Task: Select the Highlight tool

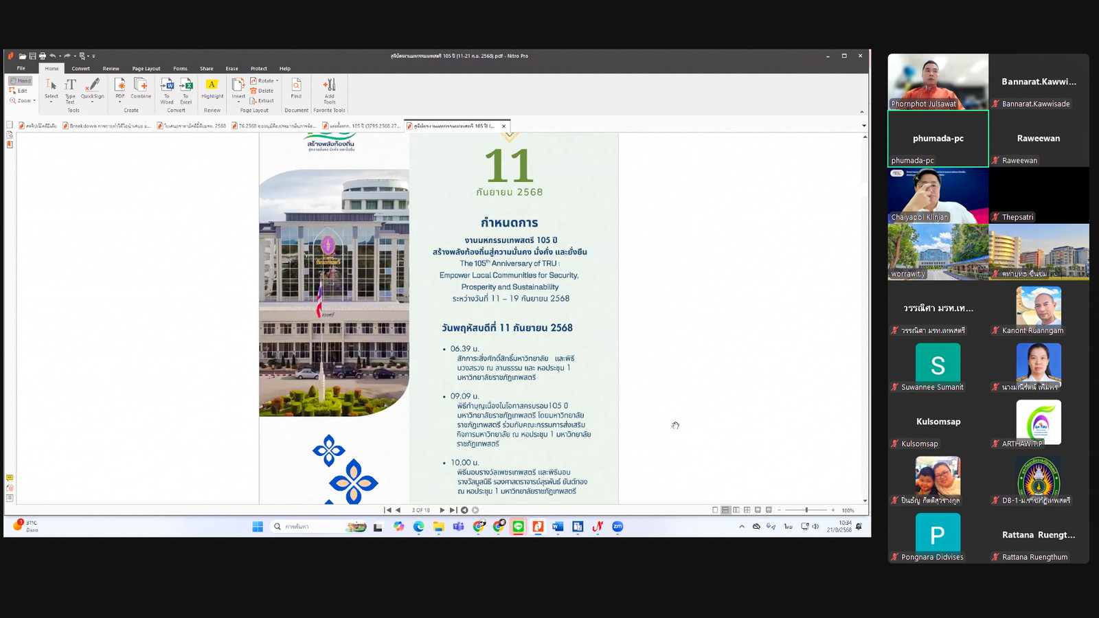Action: point(212,89)
